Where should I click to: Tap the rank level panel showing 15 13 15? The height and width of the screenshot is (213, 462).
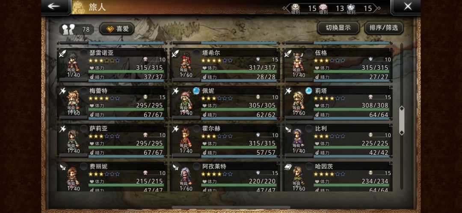tap(332, 8)
